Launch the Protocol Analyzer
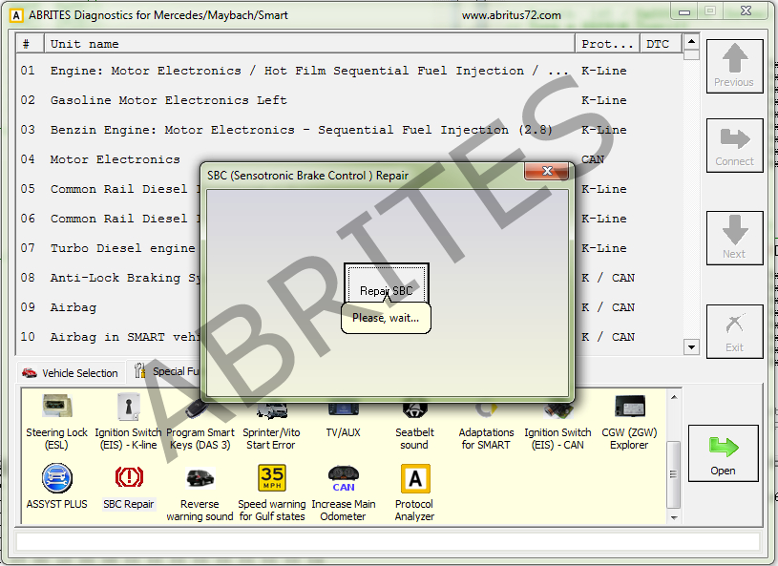This screenshot has height=566, width=778. click(x=414, y=493)
